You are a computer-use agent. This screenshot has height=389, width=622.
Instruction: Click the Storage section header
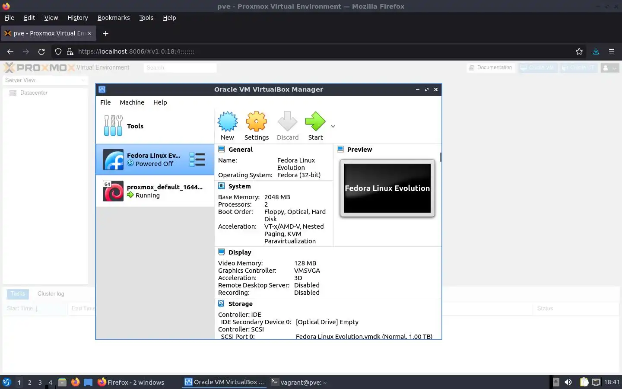coord(240,304)
